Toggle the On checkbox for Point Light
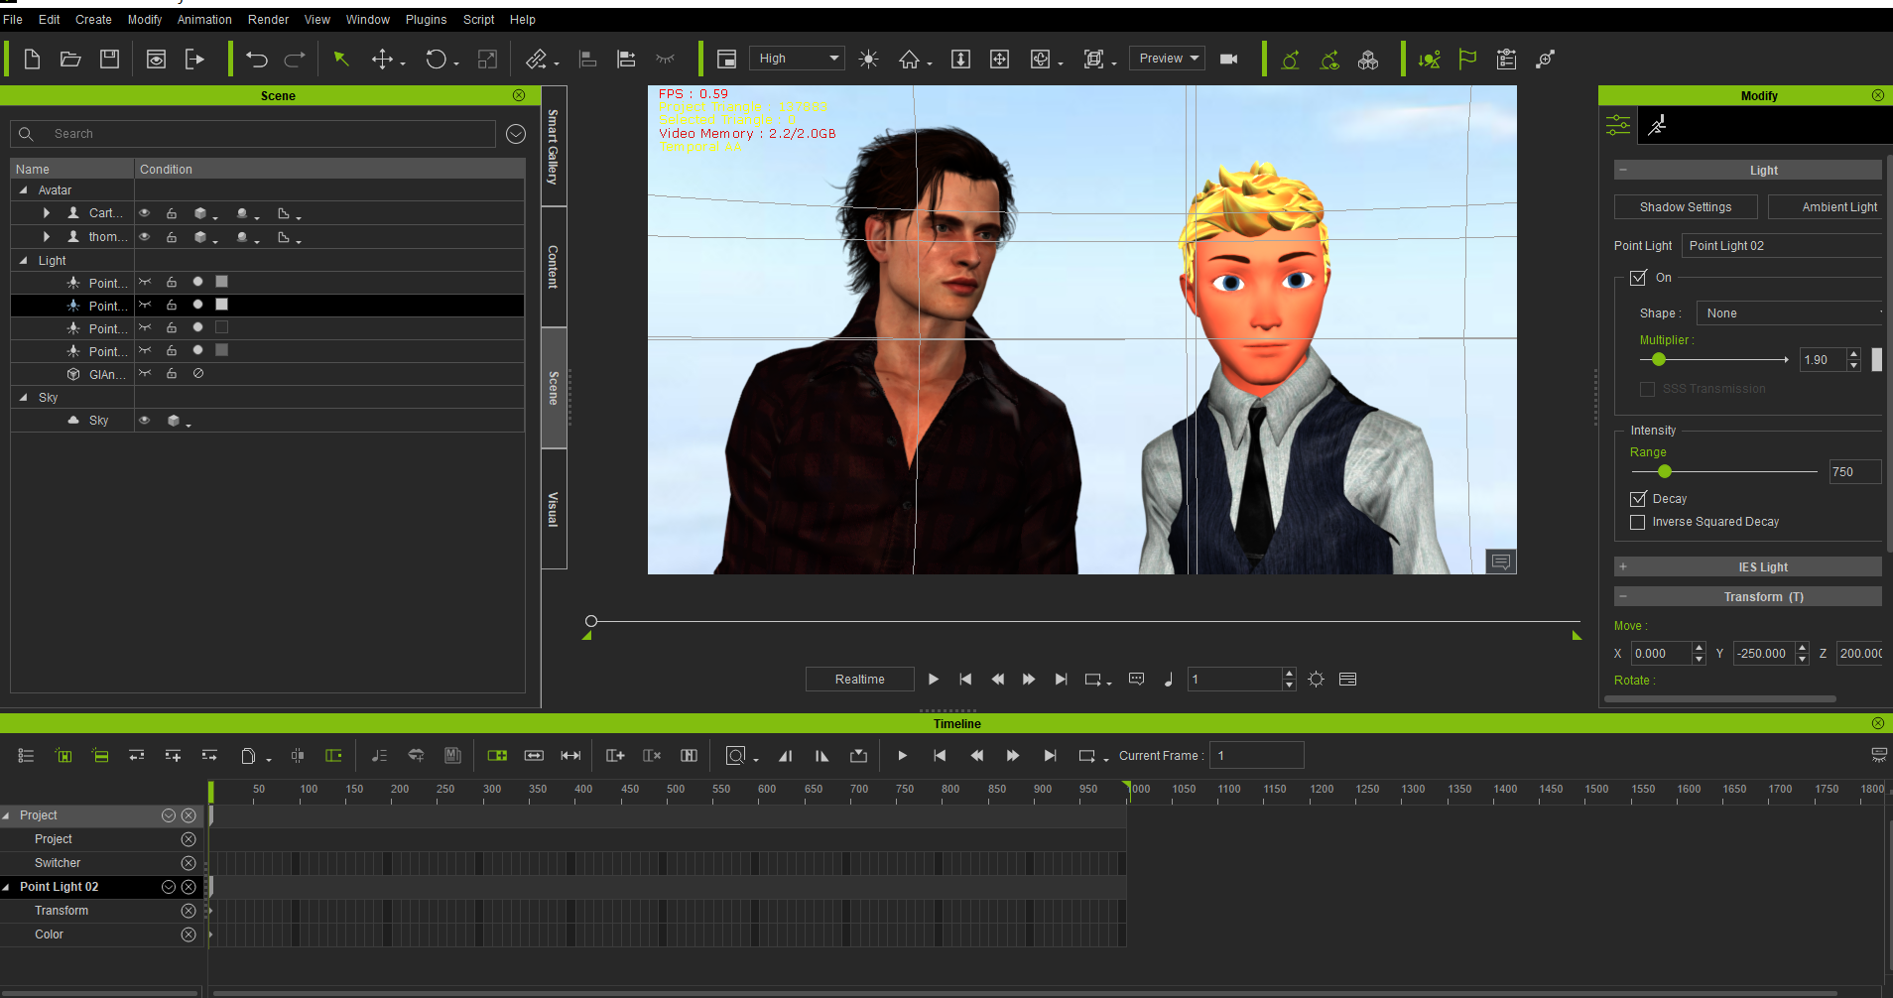The image size is (1893, 998). [x=1638, y=278]
